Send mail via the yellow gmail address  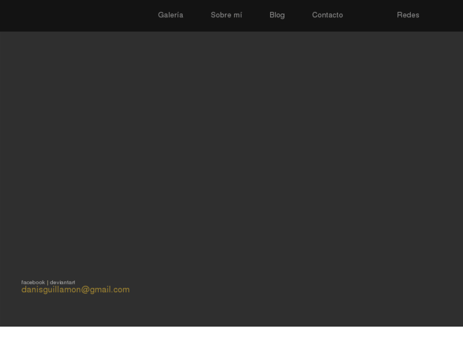[75, 290]
